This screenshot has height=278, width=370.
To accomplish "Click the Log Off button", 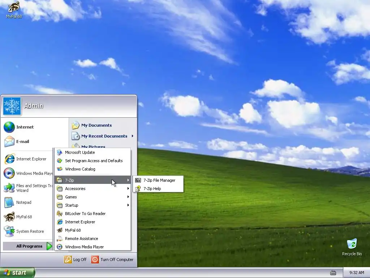I will coord(75,259).
